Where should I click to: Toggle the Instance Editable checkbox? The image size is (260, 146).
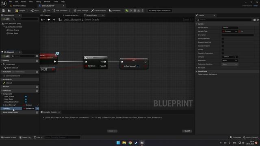[x=223, y=39]
